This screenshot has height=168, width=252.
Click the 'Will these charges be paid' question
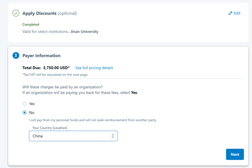pos(62,87)
